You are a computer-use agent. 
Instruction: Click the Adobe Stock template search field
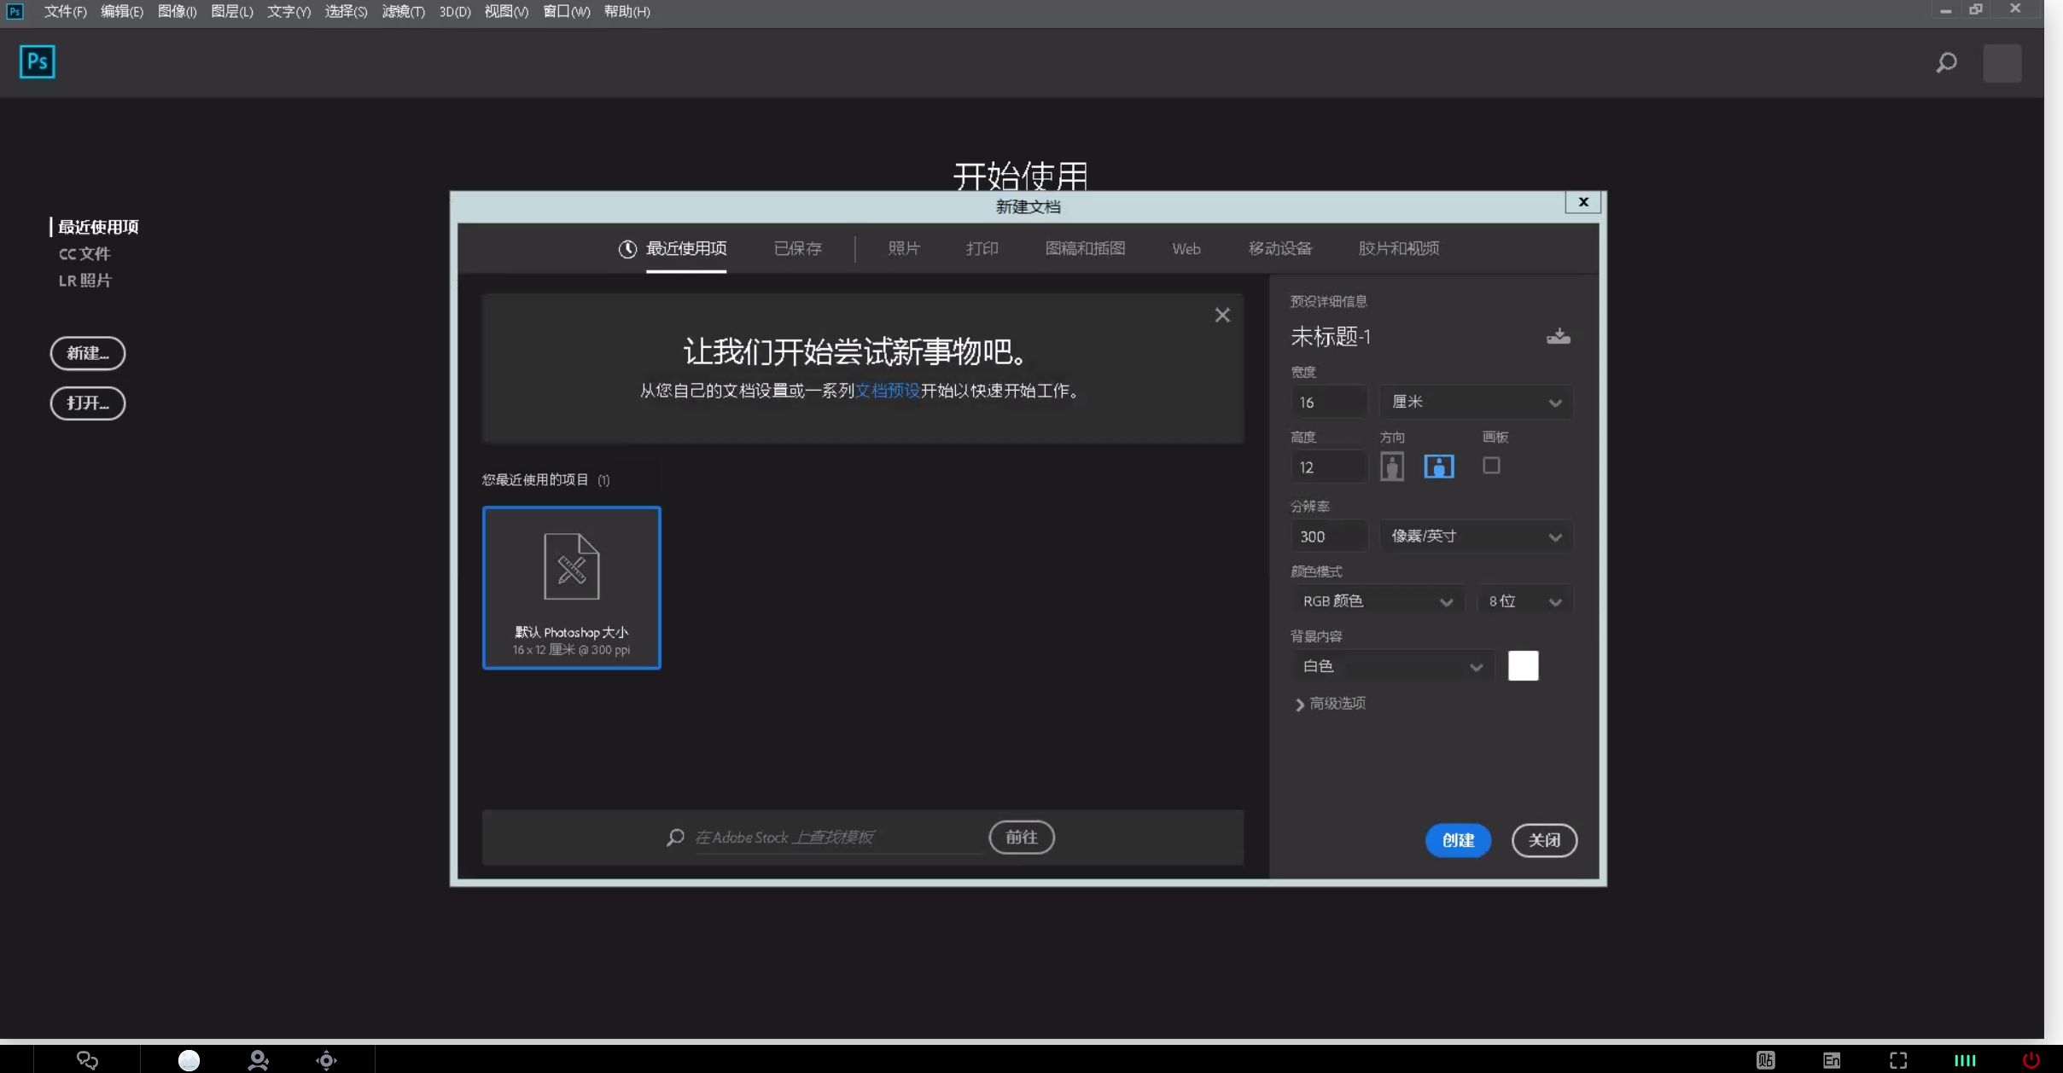(x=836, y=838)
